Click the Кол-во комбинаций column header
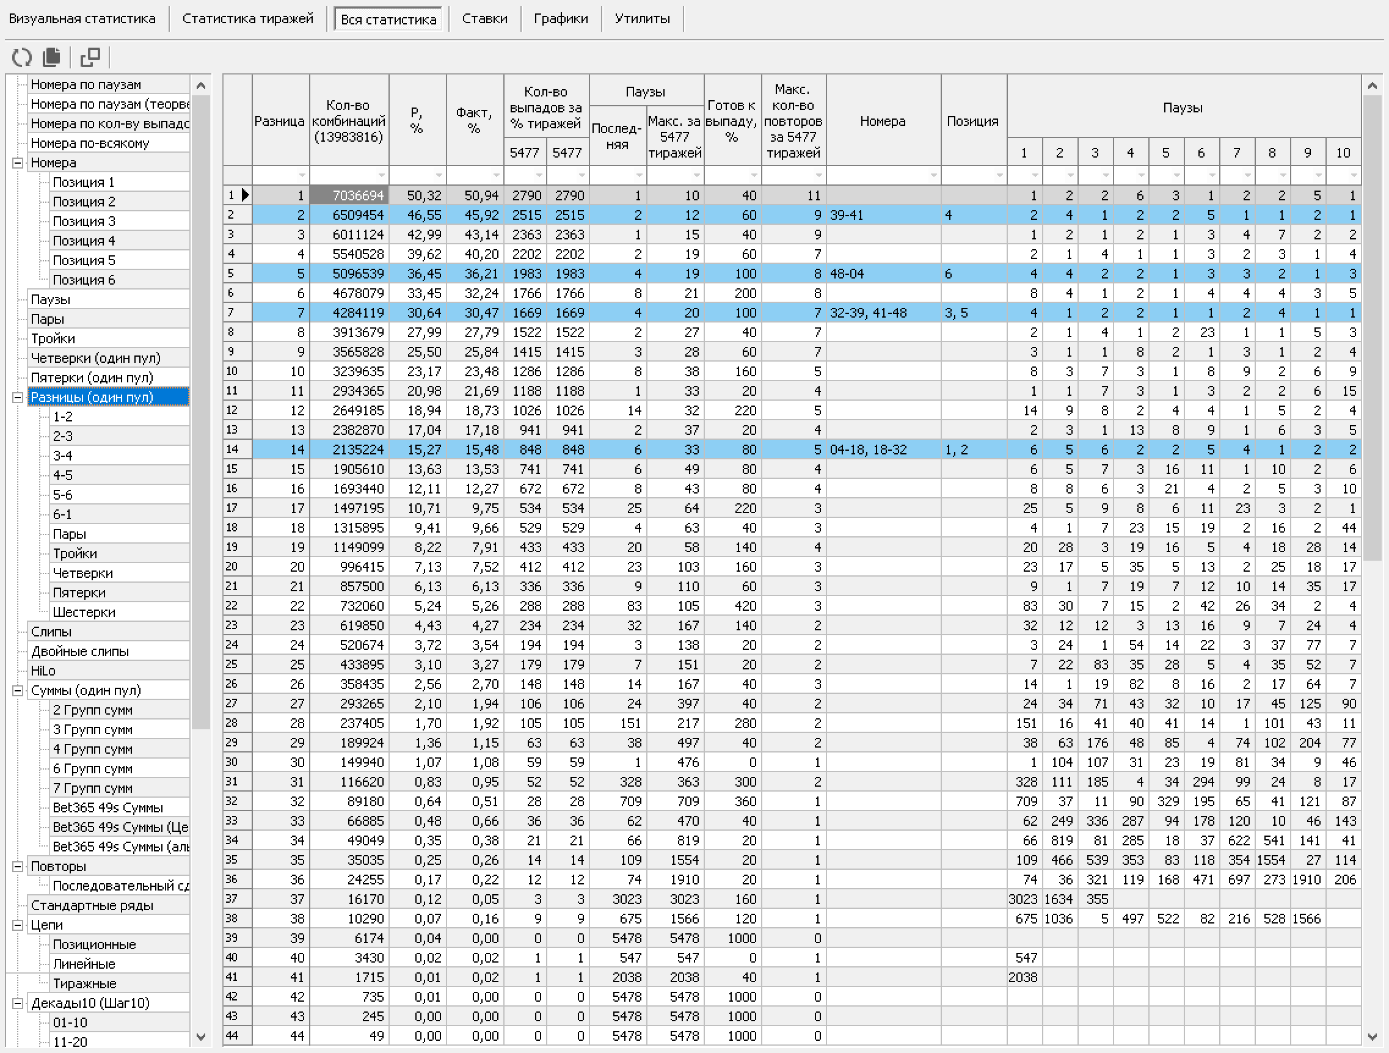 [x=349, y=120]
